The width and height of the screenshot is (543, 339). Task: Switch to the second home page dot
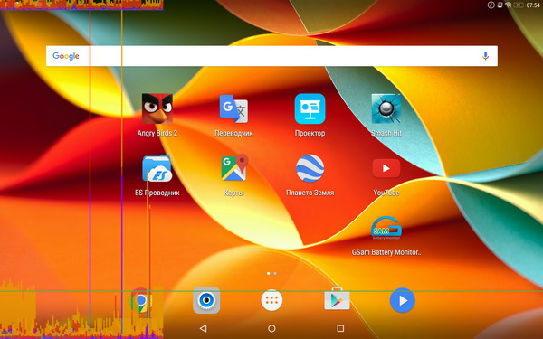tap(275, 273)
